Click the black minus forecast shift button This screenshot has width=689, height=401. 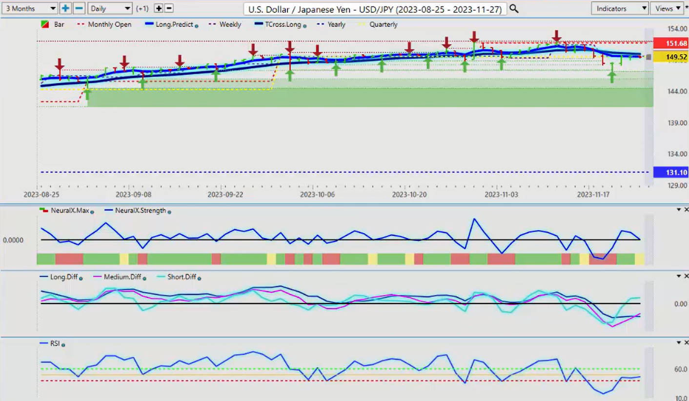pyautogui.click(x=169, y=8)
